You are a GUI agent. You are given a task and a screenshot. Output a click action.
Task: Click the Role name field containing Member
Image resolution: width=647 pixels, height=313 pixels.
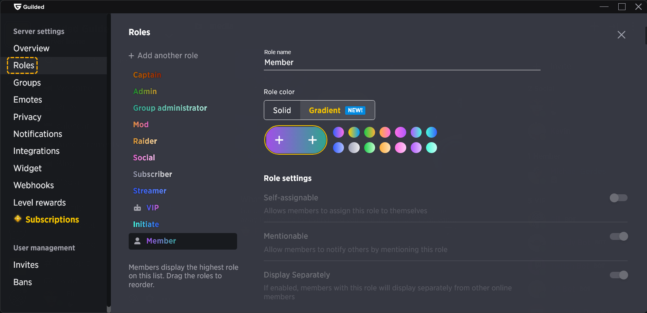pyautogui.click(x=402, y=63)
